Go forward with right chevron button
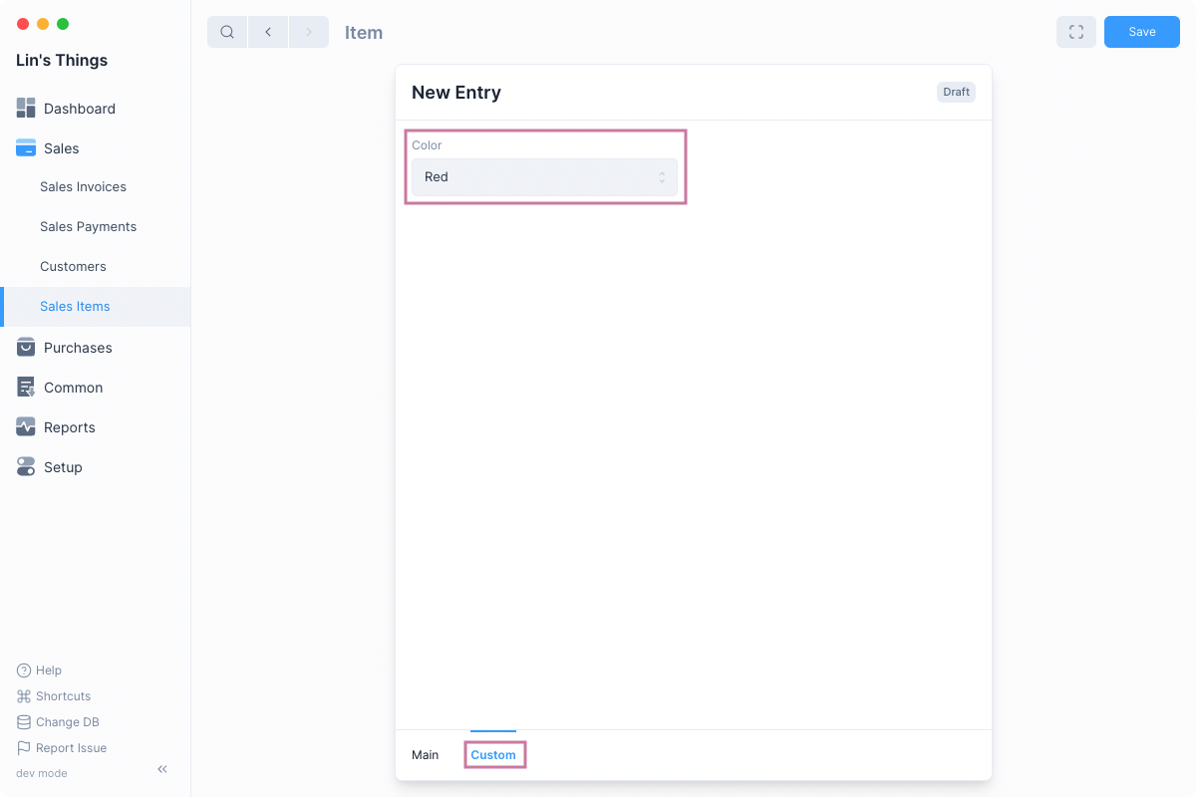The image size is (1196, 797). pyautogui.click(x=309, y=32)
